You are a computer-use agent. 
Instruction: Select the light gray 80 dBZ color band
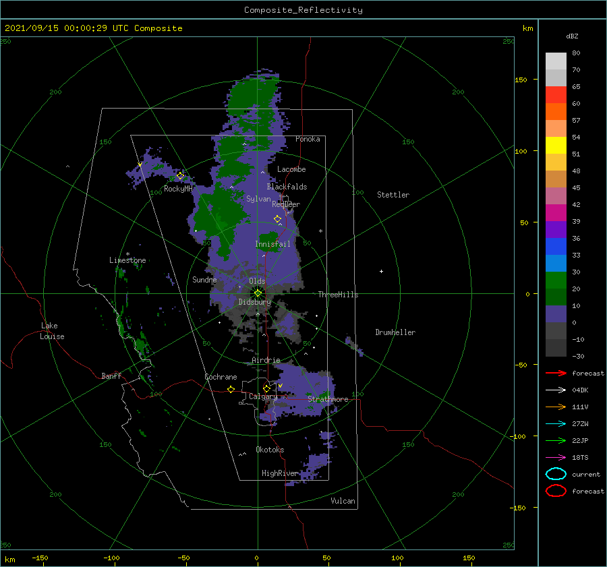pos(556,61)
